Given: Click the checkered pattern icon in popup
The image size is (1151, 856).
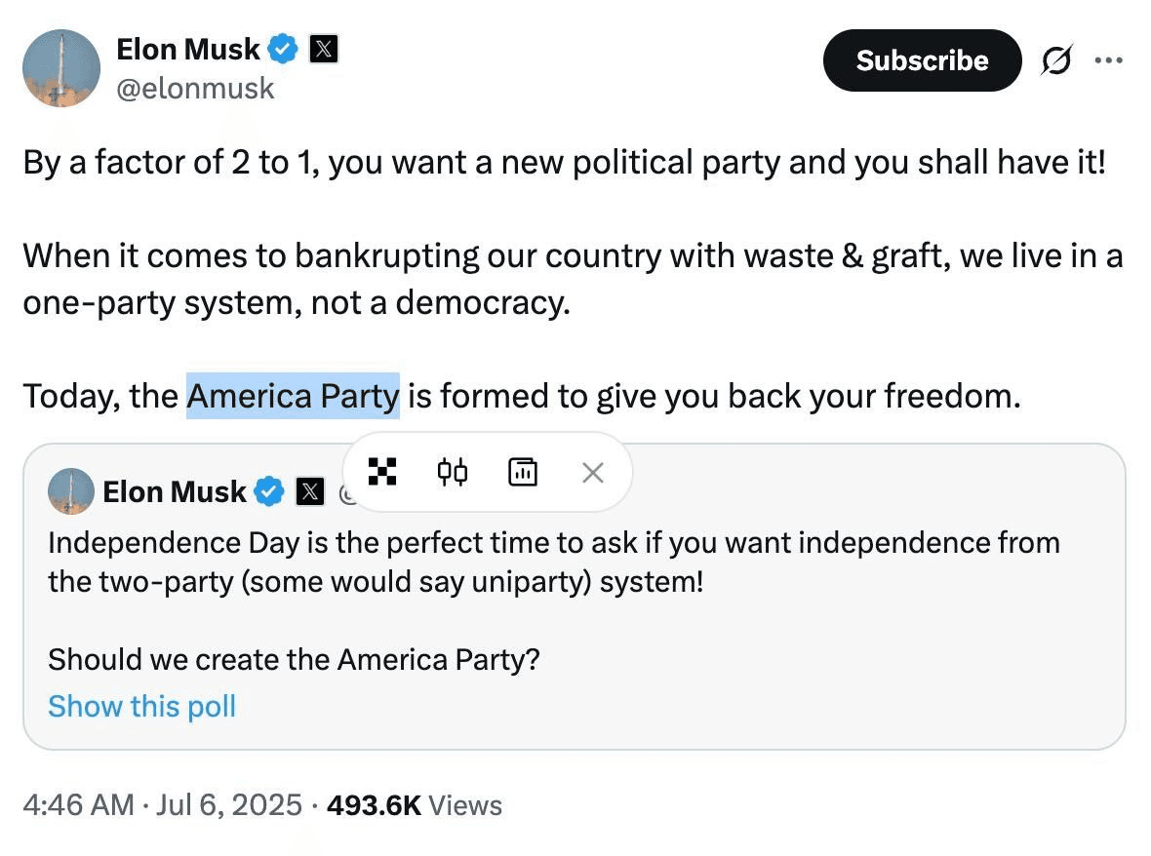Looking at the screenshot, I should click(x=382, y=472).
